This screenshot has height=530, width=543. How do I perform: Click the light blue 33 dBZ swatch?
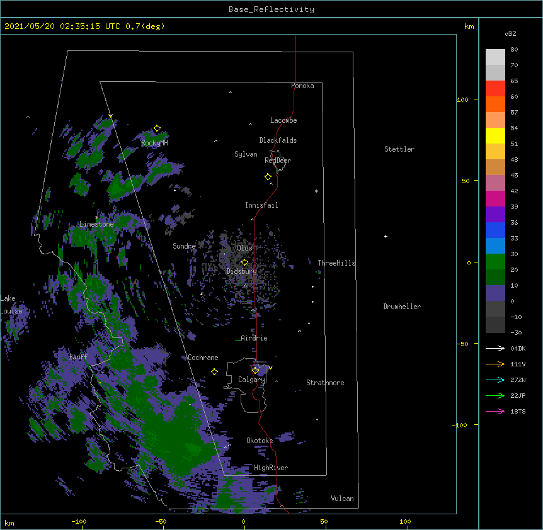coord(495,245)
